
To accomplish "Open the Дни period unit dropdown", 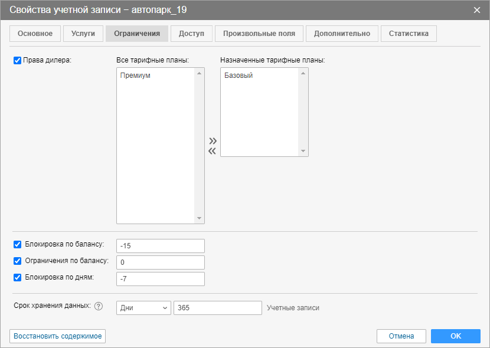I will coord(143,308).
